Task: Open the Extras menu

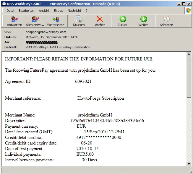Action: 58,11
